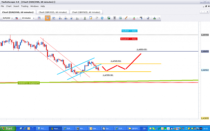Click the weekly support label
Image resolution: width=210 pixels, height=131 pixels.
(x=29, y=83)
